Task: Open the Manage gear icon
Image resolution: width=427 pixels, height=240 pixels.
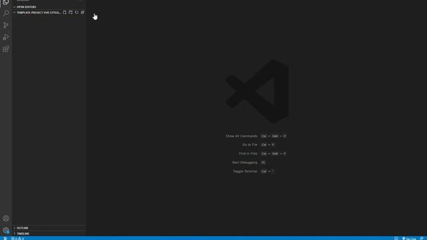Action: click(6, 231)
